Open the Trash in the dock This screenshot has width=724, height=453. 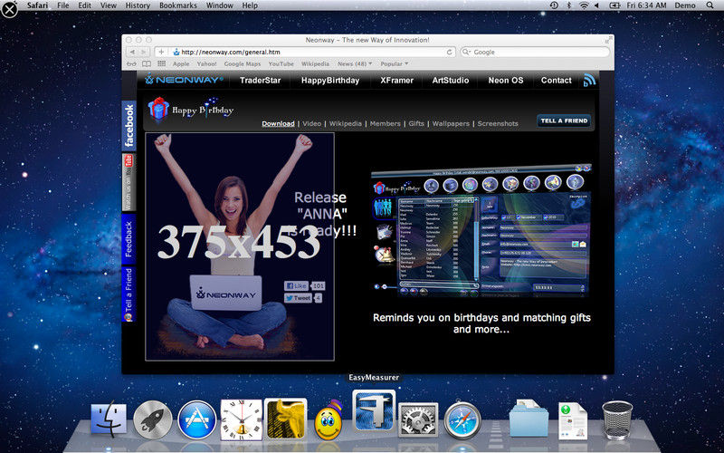pyautogui.click(x=617, y=420)
